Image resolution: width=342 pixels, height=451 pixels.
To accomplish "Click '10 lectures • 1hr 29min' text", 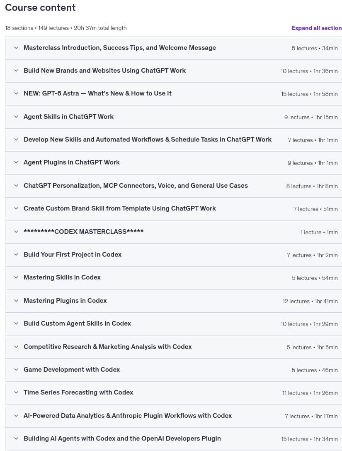I will point(309,324).
